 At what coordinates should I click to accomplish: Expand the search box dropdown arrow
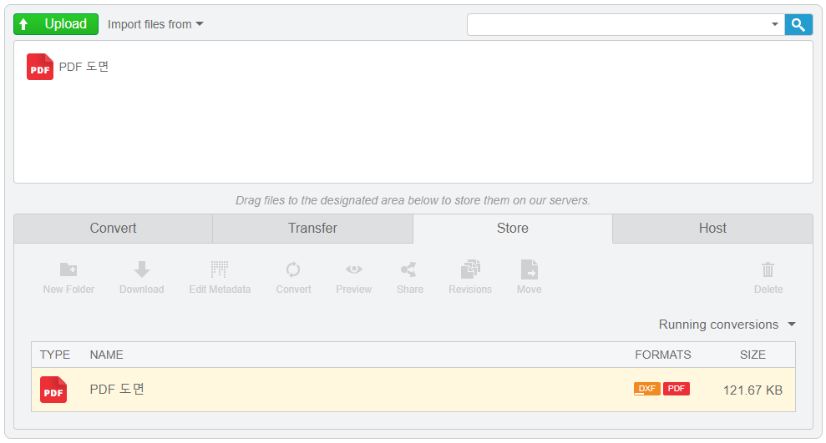[x=775, y=25]
